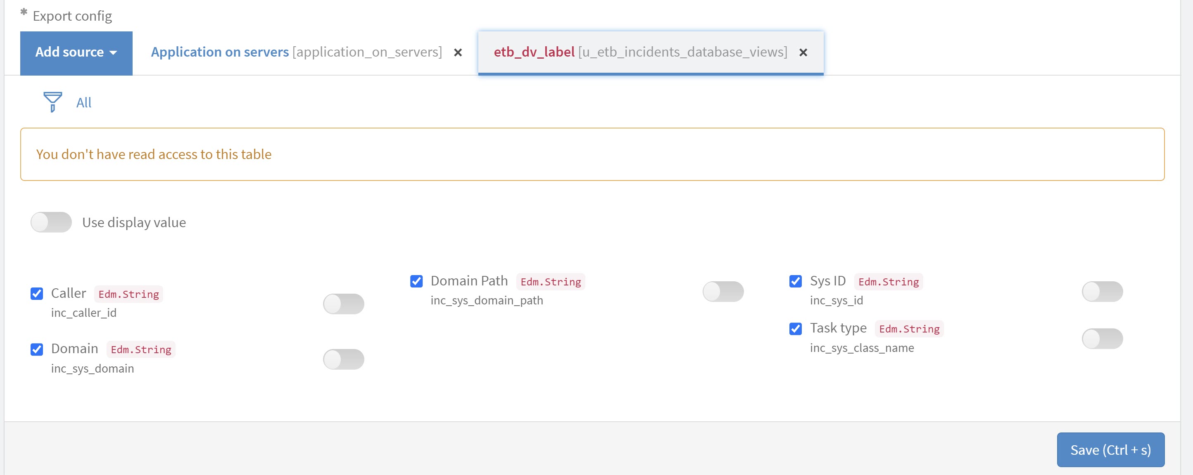Uncheck the Domain Path checkbox
This screenshot has width=1193, height=475.
click(x=416, y=281)
